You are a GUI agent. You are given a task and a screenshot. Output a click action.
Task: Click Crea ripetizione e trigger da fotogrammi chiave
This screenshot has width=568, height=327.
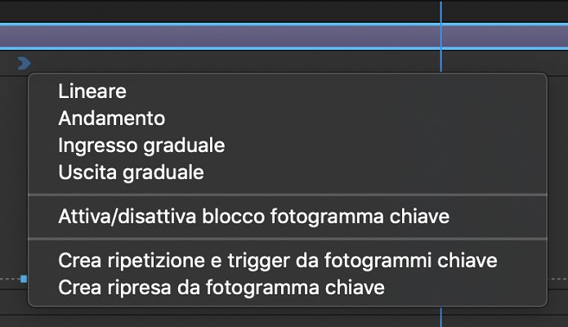[278, 261]
